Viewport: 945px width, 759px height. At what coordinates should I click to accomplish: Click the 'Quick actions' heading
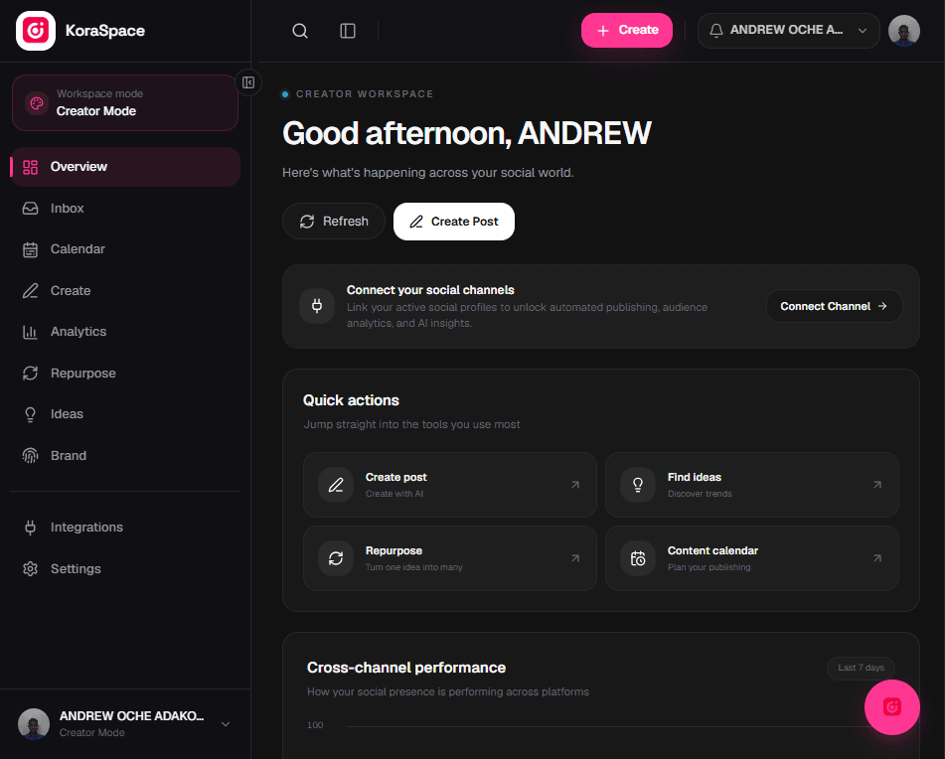pyautogui.click(x=351, y=400)
